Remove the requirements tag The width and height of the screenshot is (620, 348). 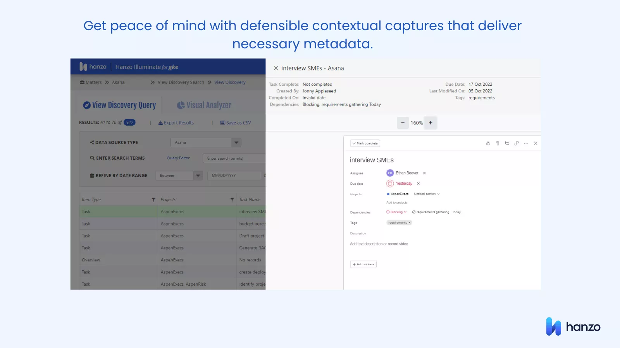click(410, 223)
